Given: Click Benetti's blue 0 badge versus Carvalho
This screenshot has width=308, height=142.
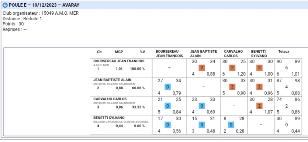Looking at the screenshot, I should [231, 125].
